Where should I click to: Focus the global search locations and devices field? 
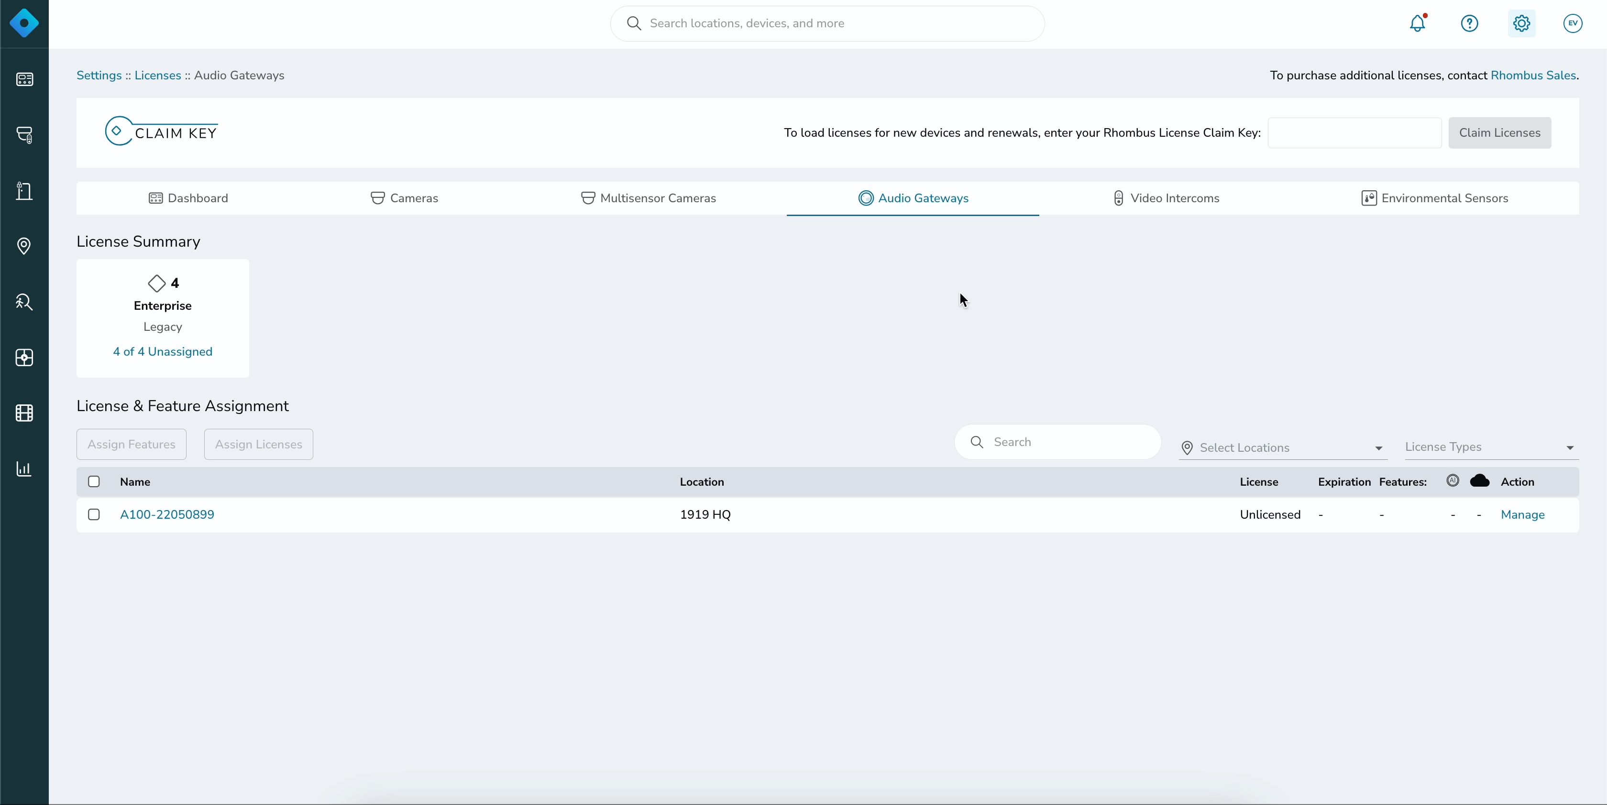(x=827, y=24)
